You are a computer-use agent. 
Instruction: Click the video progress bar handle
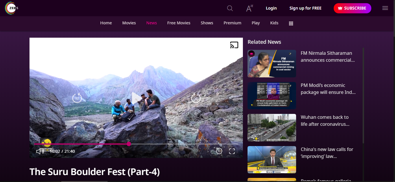click(x=129, y=144)
